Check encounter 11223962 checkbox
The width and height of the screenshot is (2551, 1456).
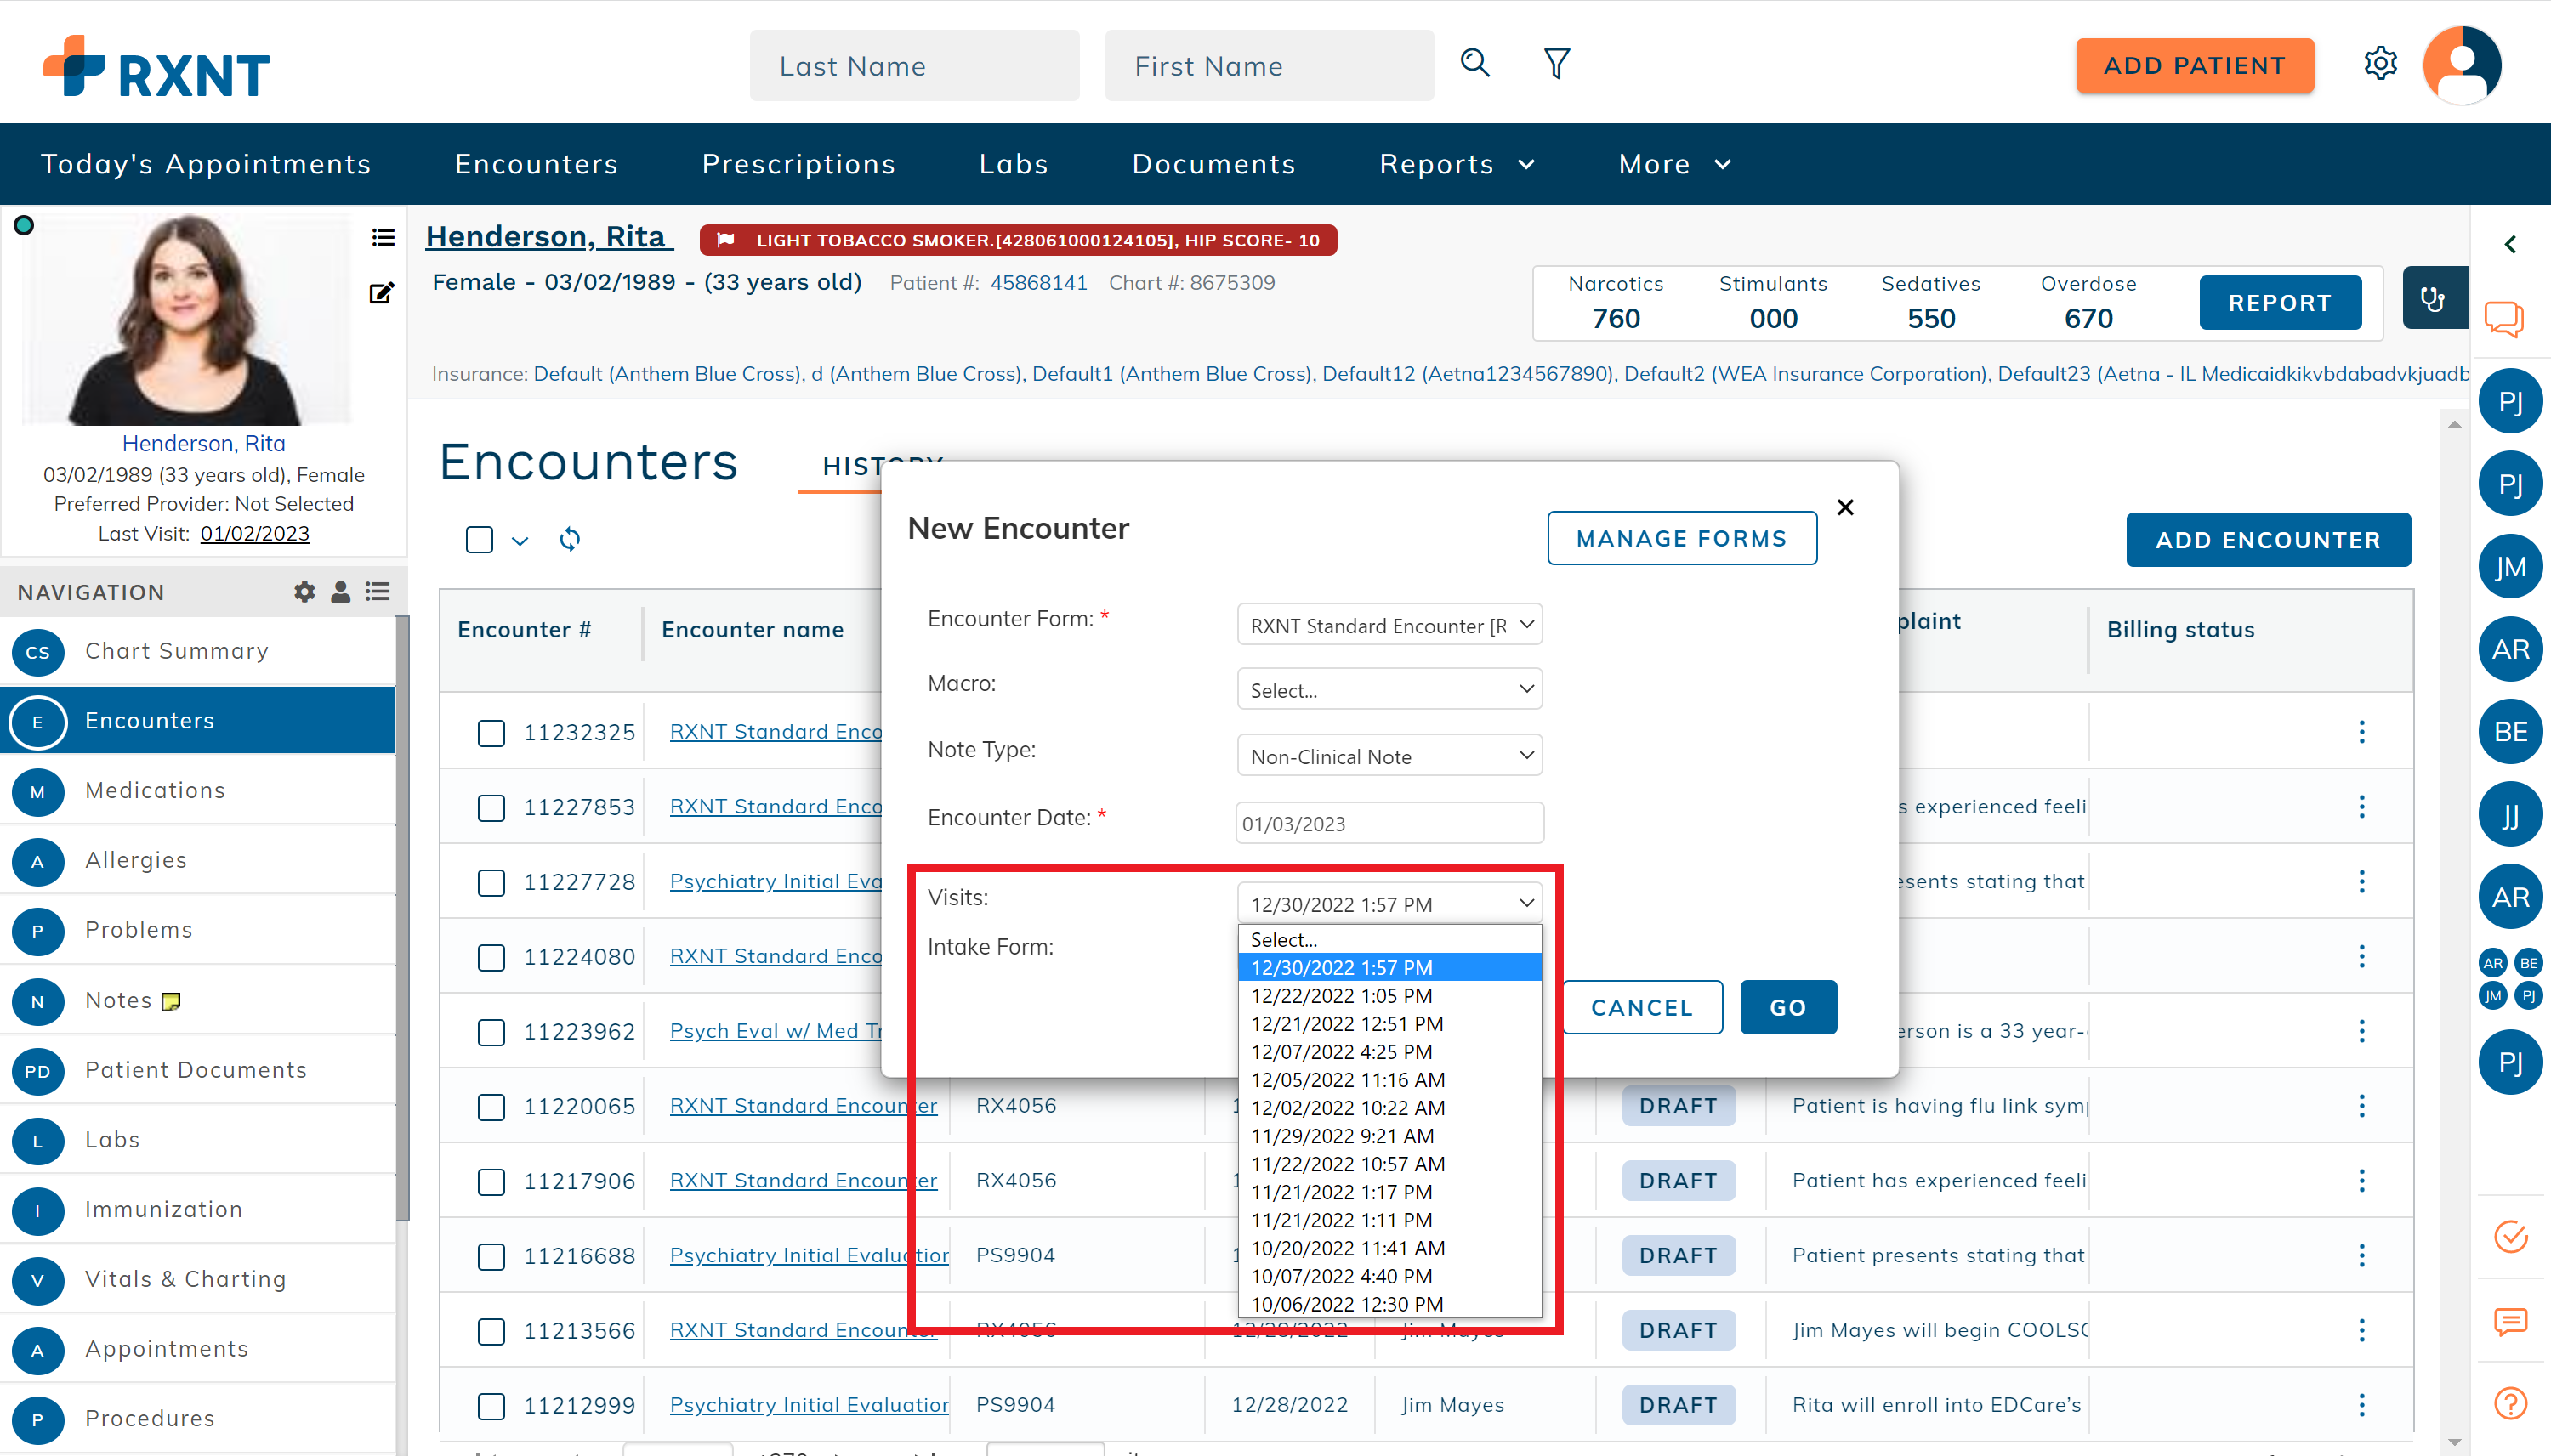coord(491,1032)
